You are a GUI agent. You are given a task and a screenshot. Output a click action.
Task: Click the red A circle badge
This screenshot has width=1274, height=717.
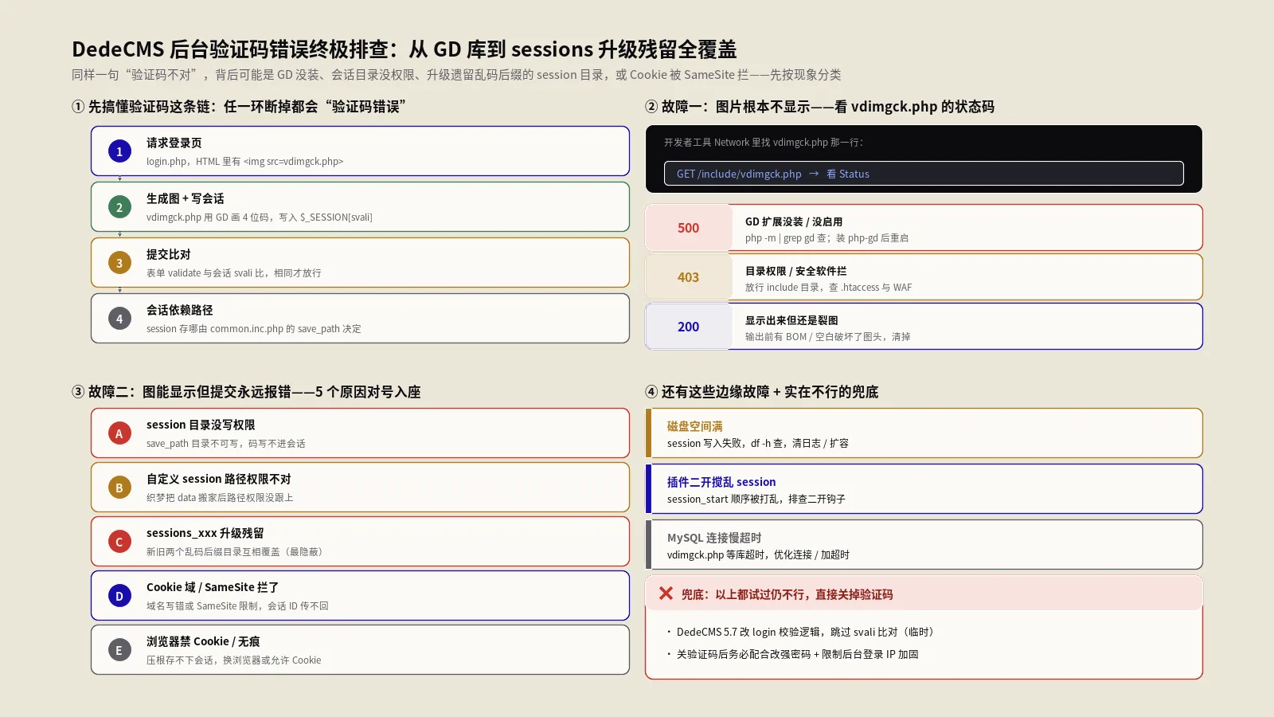tap(119, 433)
